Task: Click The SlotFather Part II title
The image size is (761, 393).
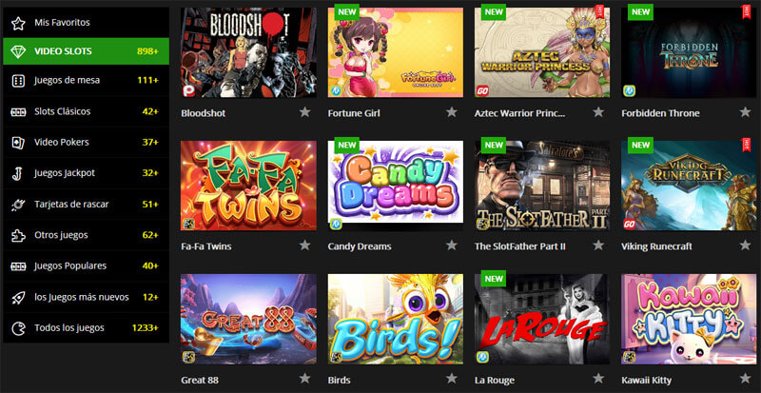Action: 520,246
